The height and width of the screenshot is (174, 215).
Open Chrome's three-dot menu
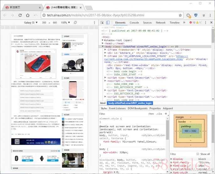tap(211, 15)
